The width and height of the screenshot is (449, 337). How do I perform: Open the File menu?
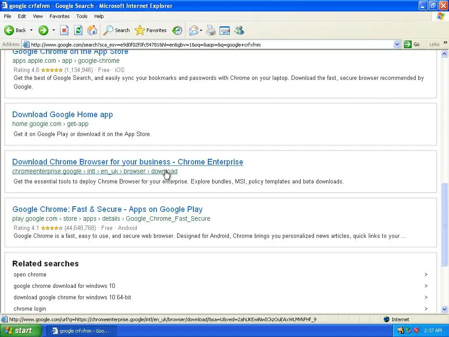tap(7, 16)
